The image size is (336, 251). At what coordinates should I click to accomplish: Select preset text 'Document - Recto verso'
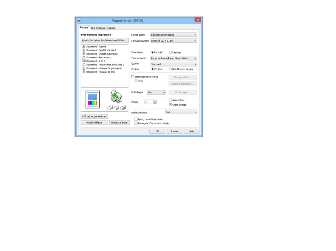99,57
